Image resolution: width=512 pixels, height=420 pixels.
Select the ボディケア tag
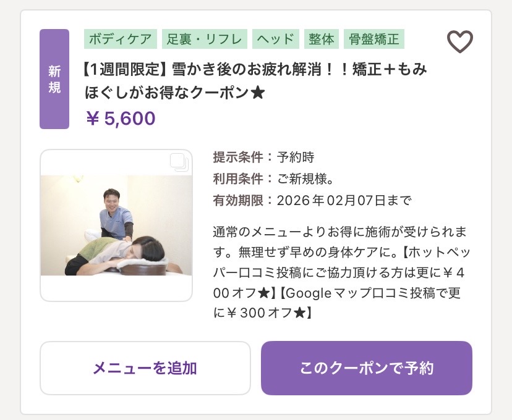tap(120, 39)
